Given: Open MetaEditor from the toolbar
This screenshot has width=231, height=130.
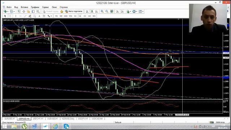Looking at the screenshot, I should point(62,12).
